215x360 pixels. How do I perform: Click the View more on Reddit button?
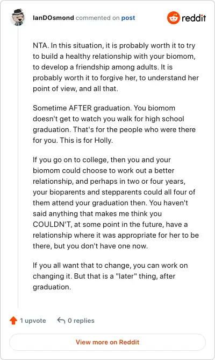107,342
